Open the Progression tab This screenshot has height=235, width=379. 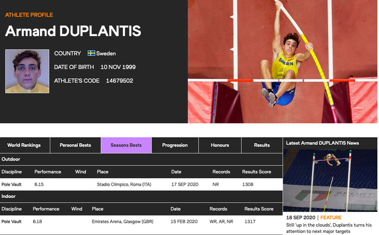175,145
